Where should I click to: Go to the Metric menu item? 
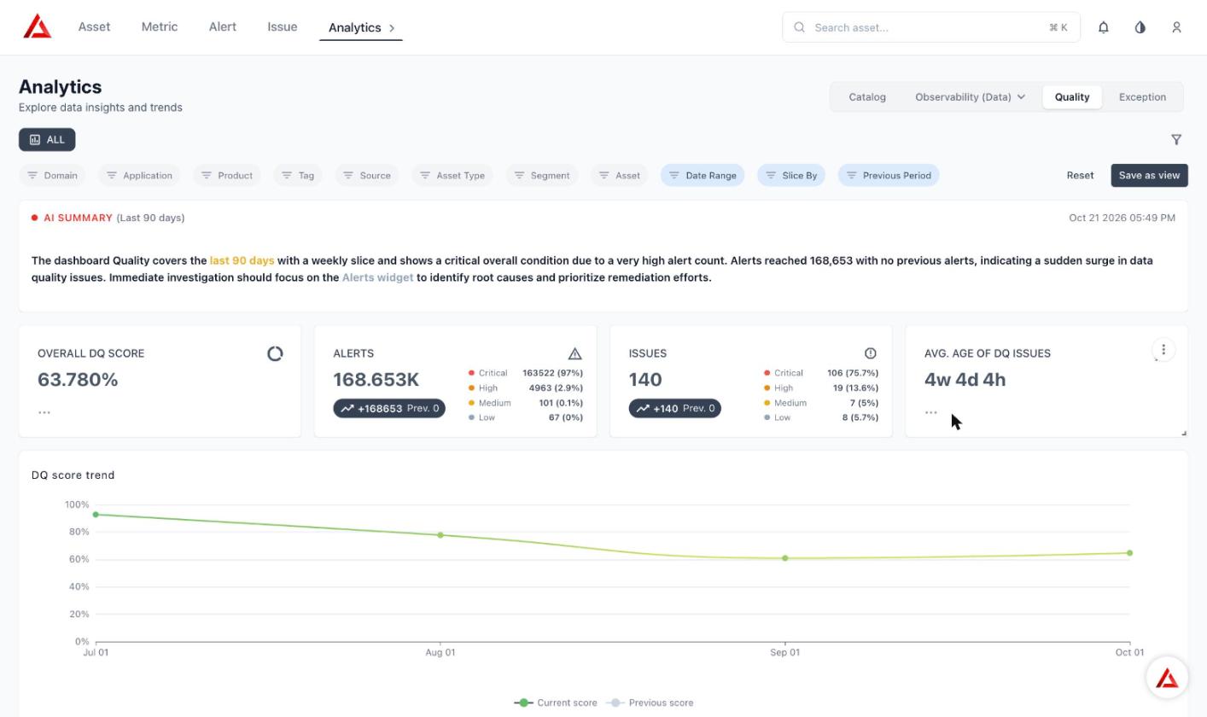(x=160, y=26)
